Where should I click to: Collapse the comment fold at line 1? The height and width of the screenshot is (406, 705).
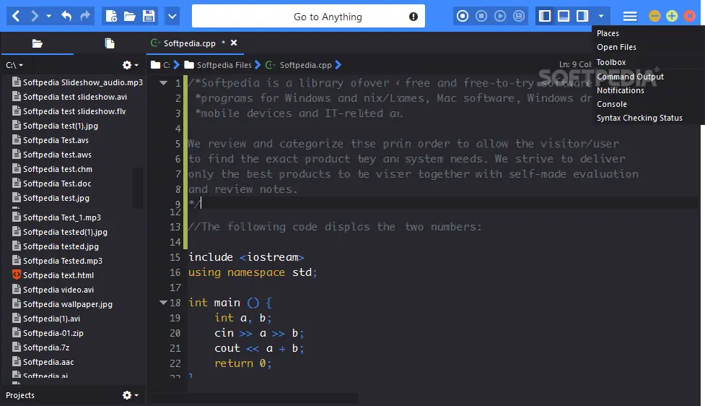[x=163, y=83]
